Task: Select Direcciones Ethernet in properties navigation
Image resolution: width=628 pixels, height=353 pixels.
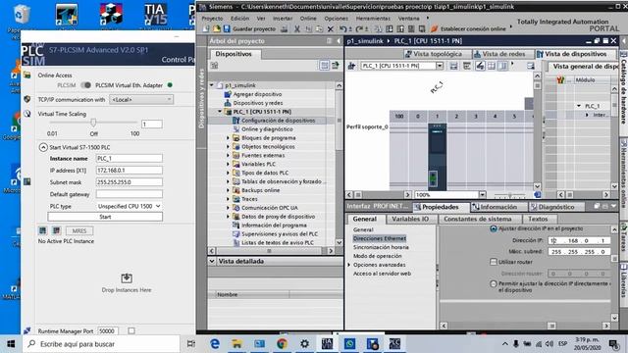Action: 380,238
